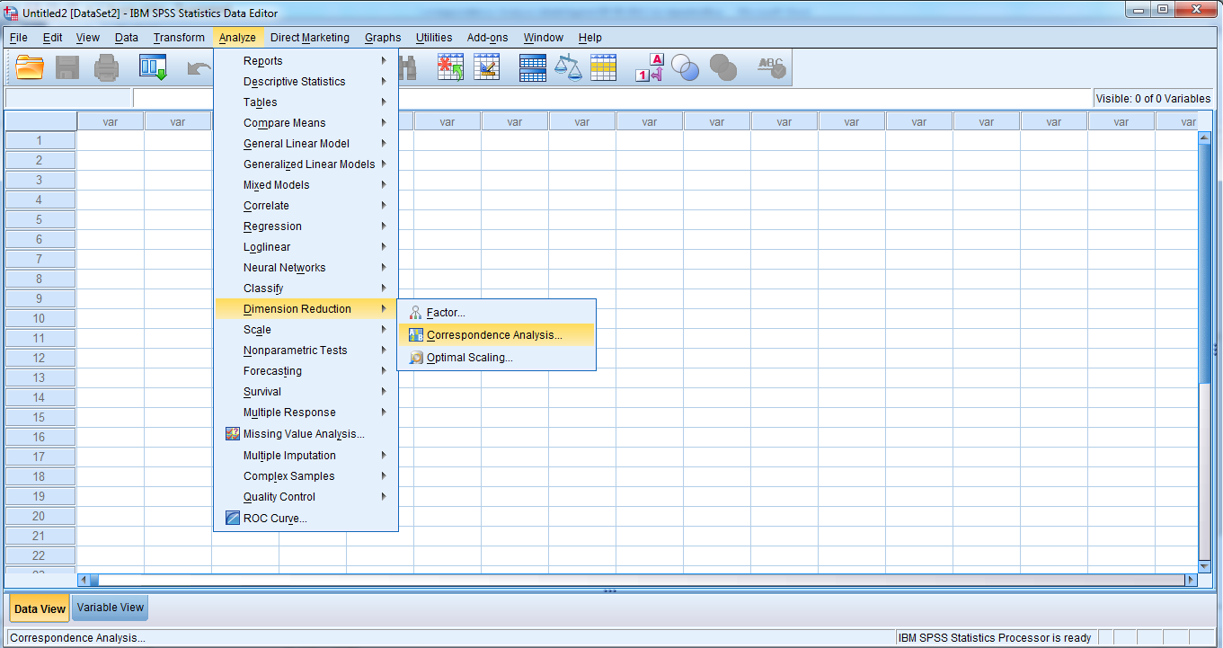Viewport: 1223px width, 648px height.
Task: Expand the Classify submenu
Action: coord(306,288)
